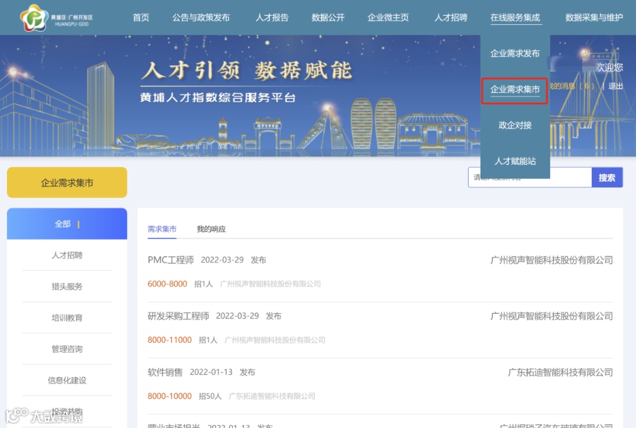Select the 管理咨询 sidebar category
Image resolution: width=636 pixels, height=428 pixels.
coord(67,349)
